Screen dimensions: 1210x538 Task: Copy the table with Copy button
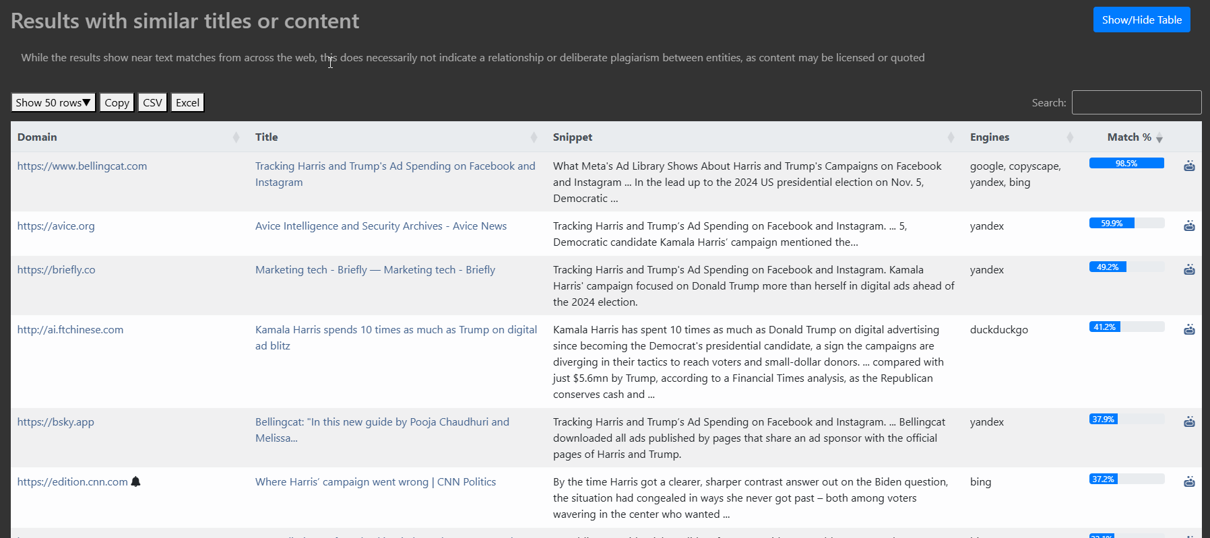(x=117, y=102)
